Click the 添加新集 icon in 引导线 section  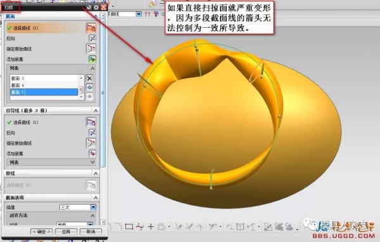pos(92,154)
